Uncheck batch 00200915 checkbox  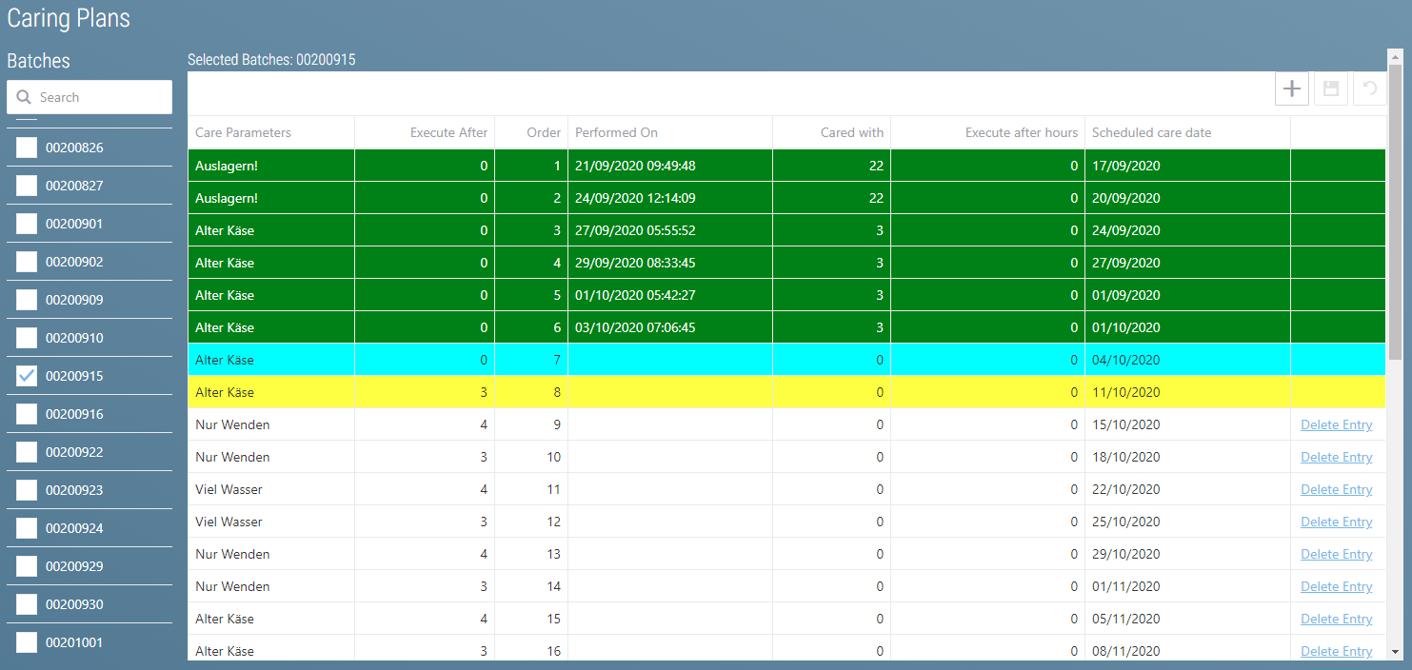(27, 376)
